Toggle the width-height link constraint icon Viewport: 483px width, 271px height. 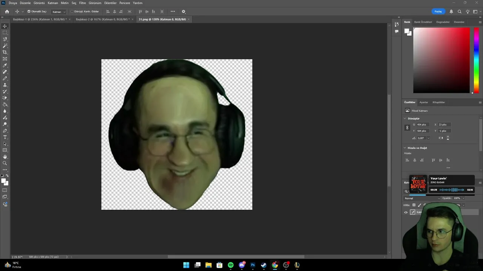point(407,128)
